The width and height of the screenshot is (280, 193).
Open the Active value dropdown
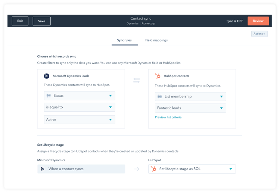pos(79,119)
